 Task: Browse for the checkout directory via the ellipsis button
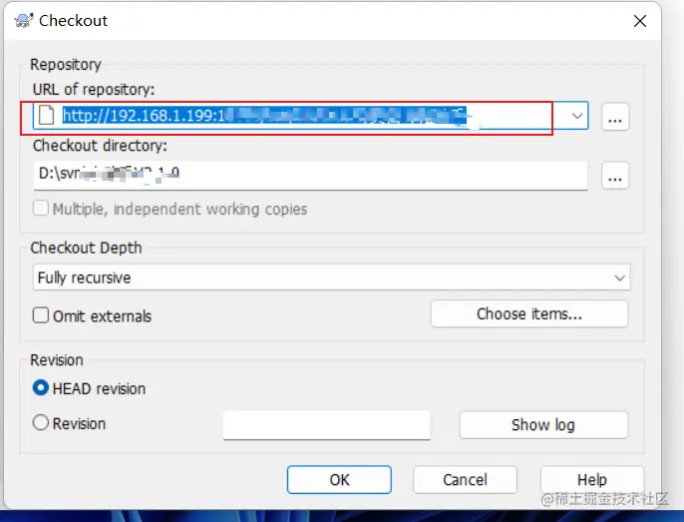(615, 176)
